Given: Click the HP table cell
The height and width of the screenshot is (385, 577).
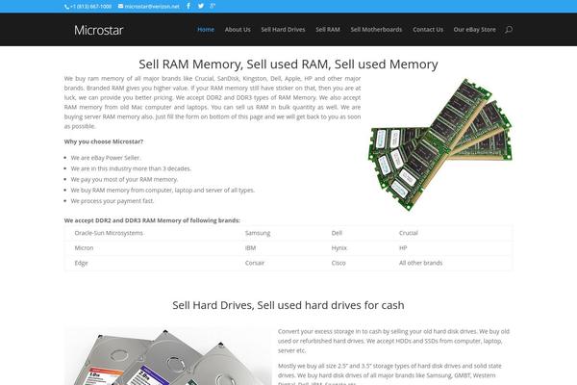Looking at the screenshot, I should point(403,248).
